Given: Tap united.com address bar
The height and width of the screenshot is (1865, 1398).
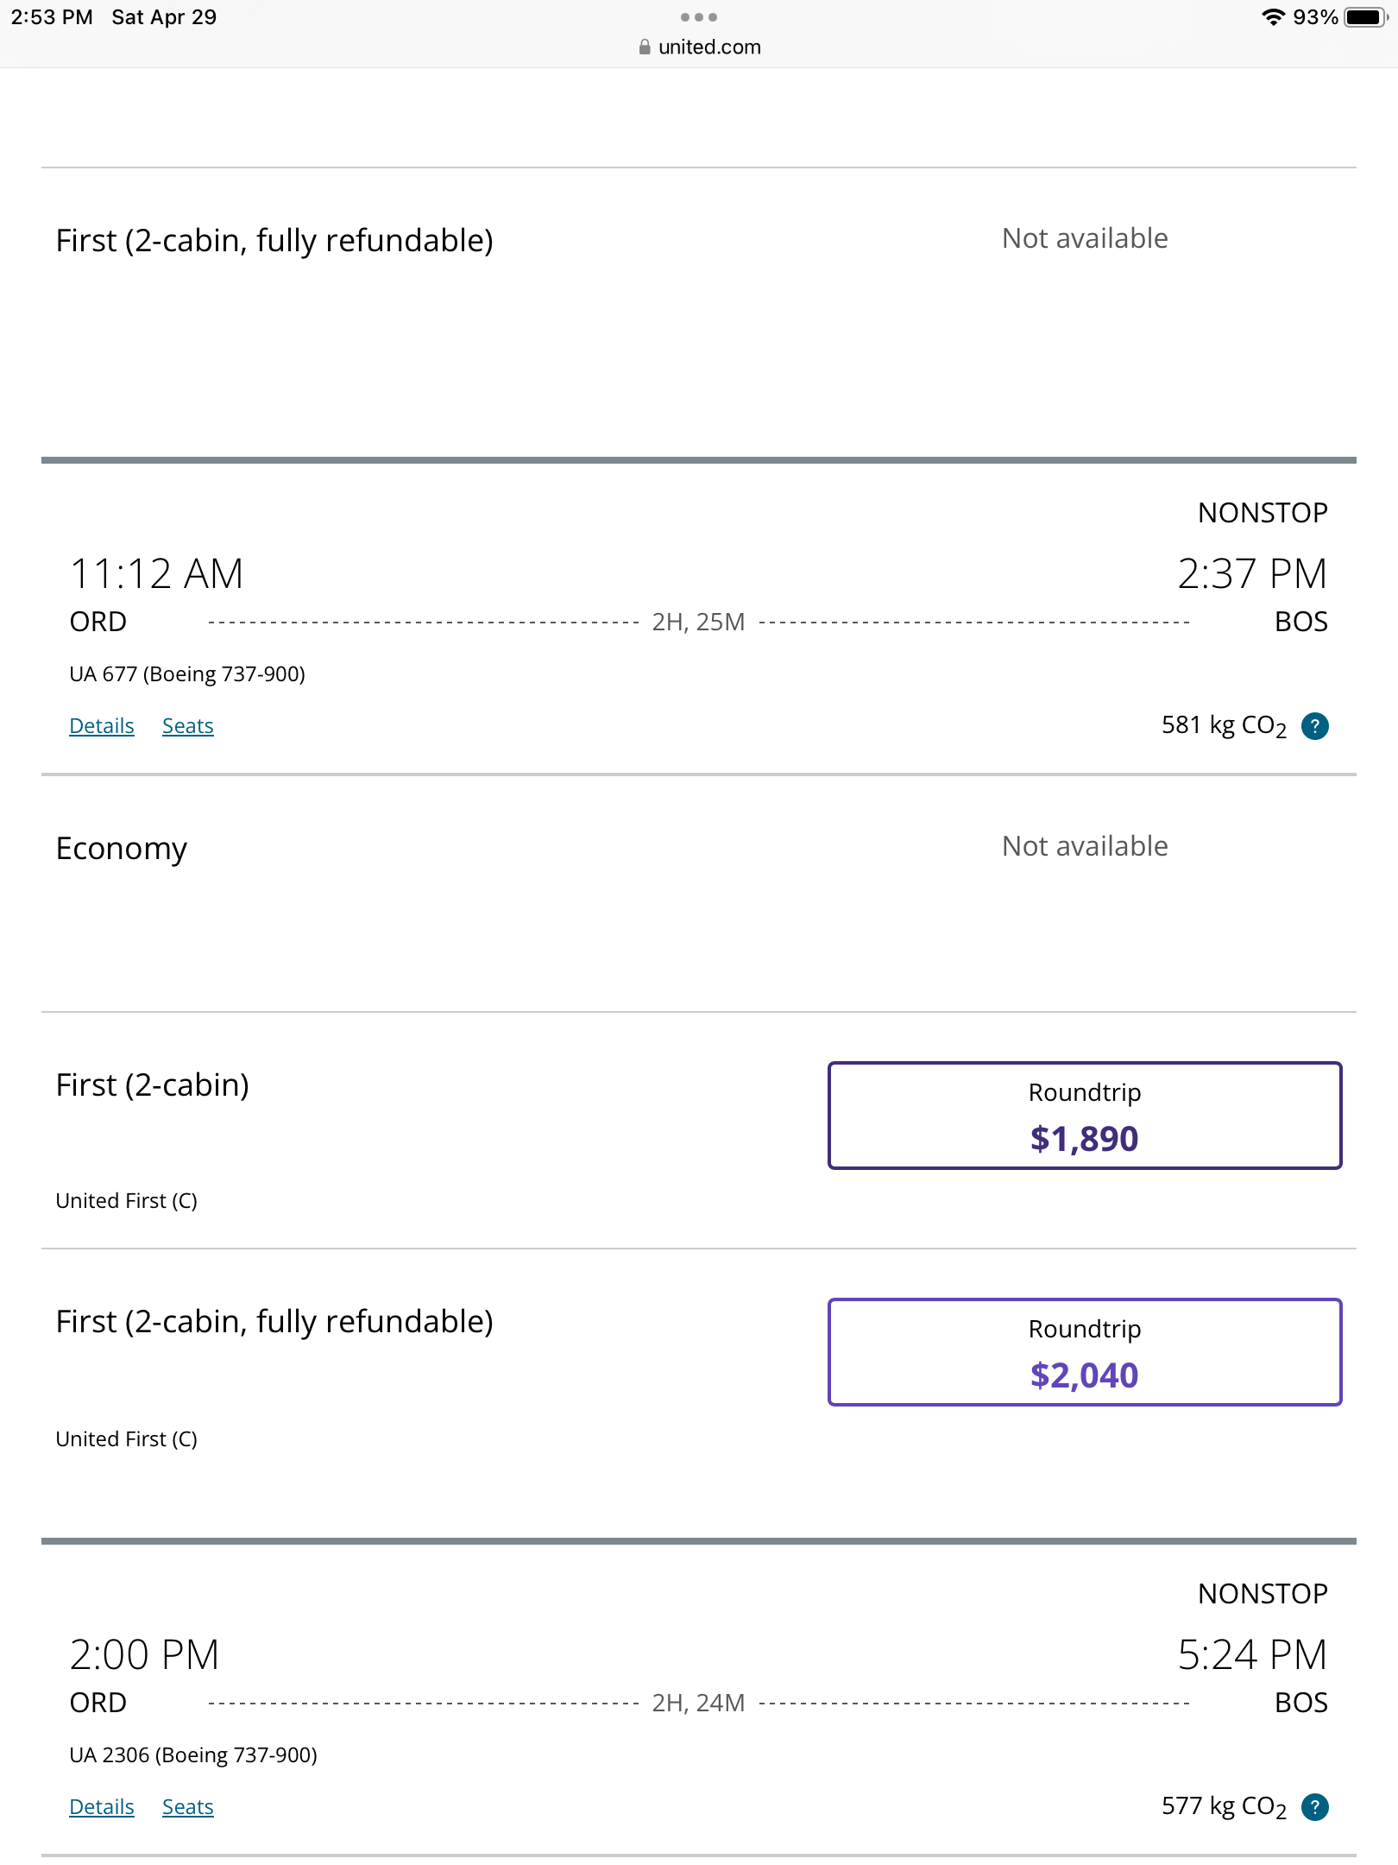Looking at the screenshot, I should coord(699,47).
